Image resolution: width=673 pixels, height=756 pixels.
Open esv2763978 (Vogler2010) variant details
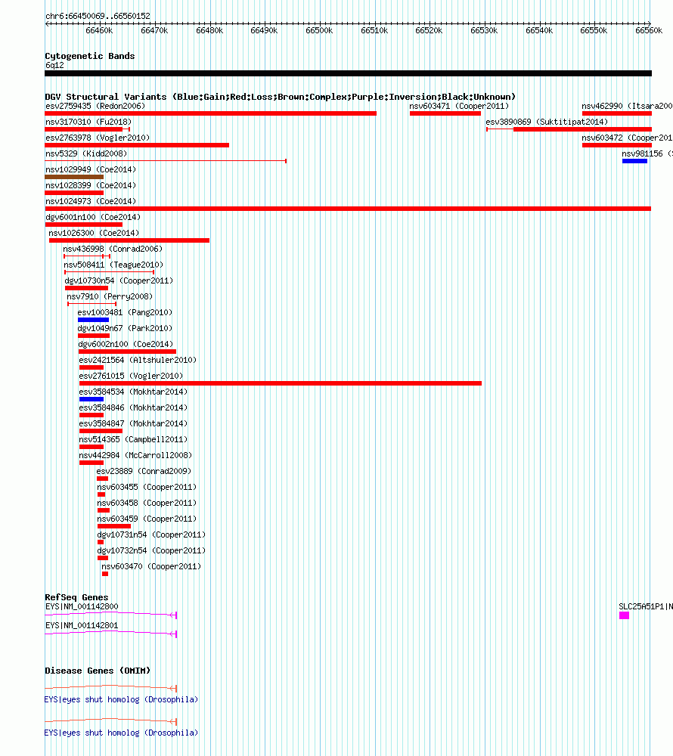(98, 138)
